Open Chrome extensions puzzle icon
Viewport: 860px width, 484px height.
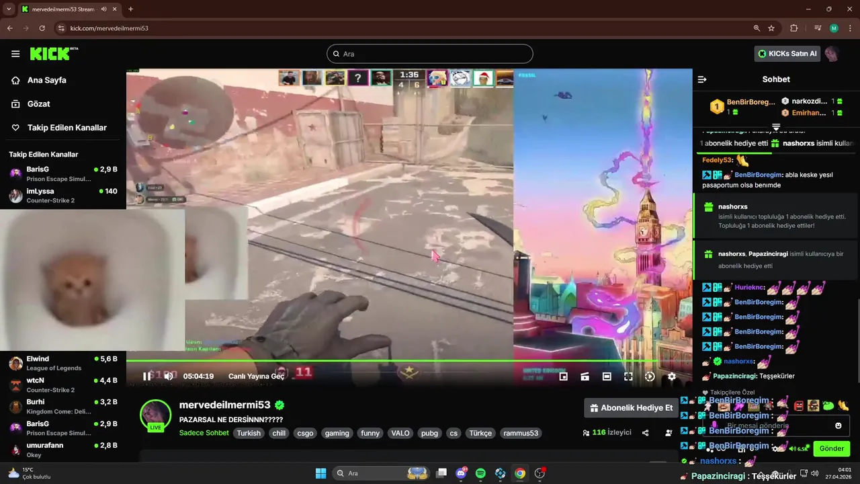[x=794, y=28]
